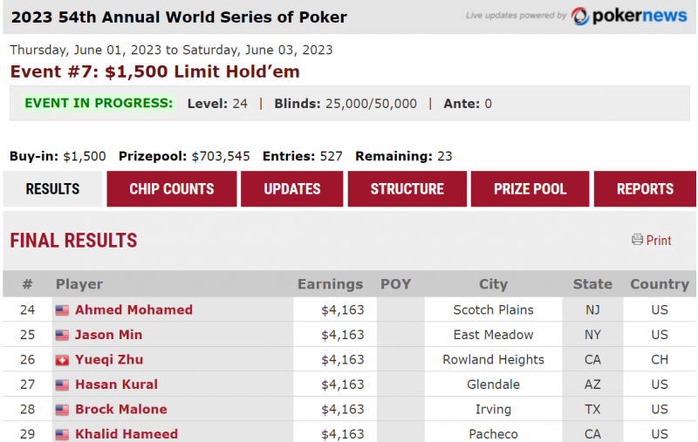Click the US flag beside Ahmed Mohamed
Screen dimensions: 698x442
(62, 310)
